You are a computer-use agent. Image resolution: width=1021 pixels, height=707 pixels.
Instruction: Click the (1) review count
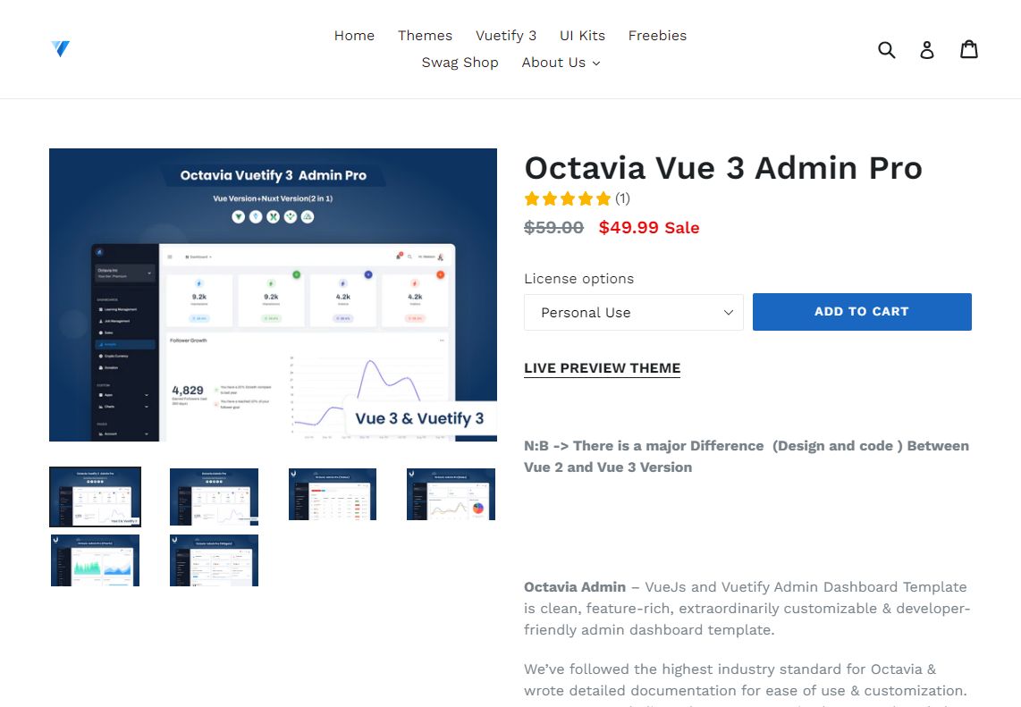pos(622,198)
